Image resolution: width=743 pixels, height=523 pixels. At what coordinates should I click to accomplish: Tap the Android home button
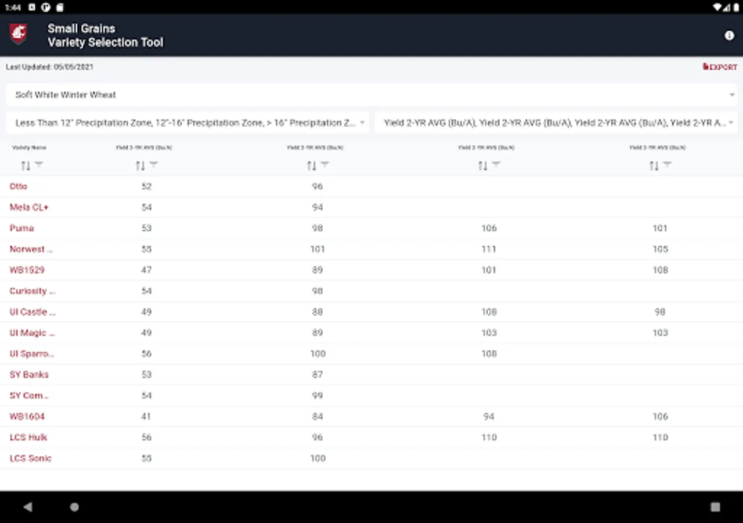point(74,507)
